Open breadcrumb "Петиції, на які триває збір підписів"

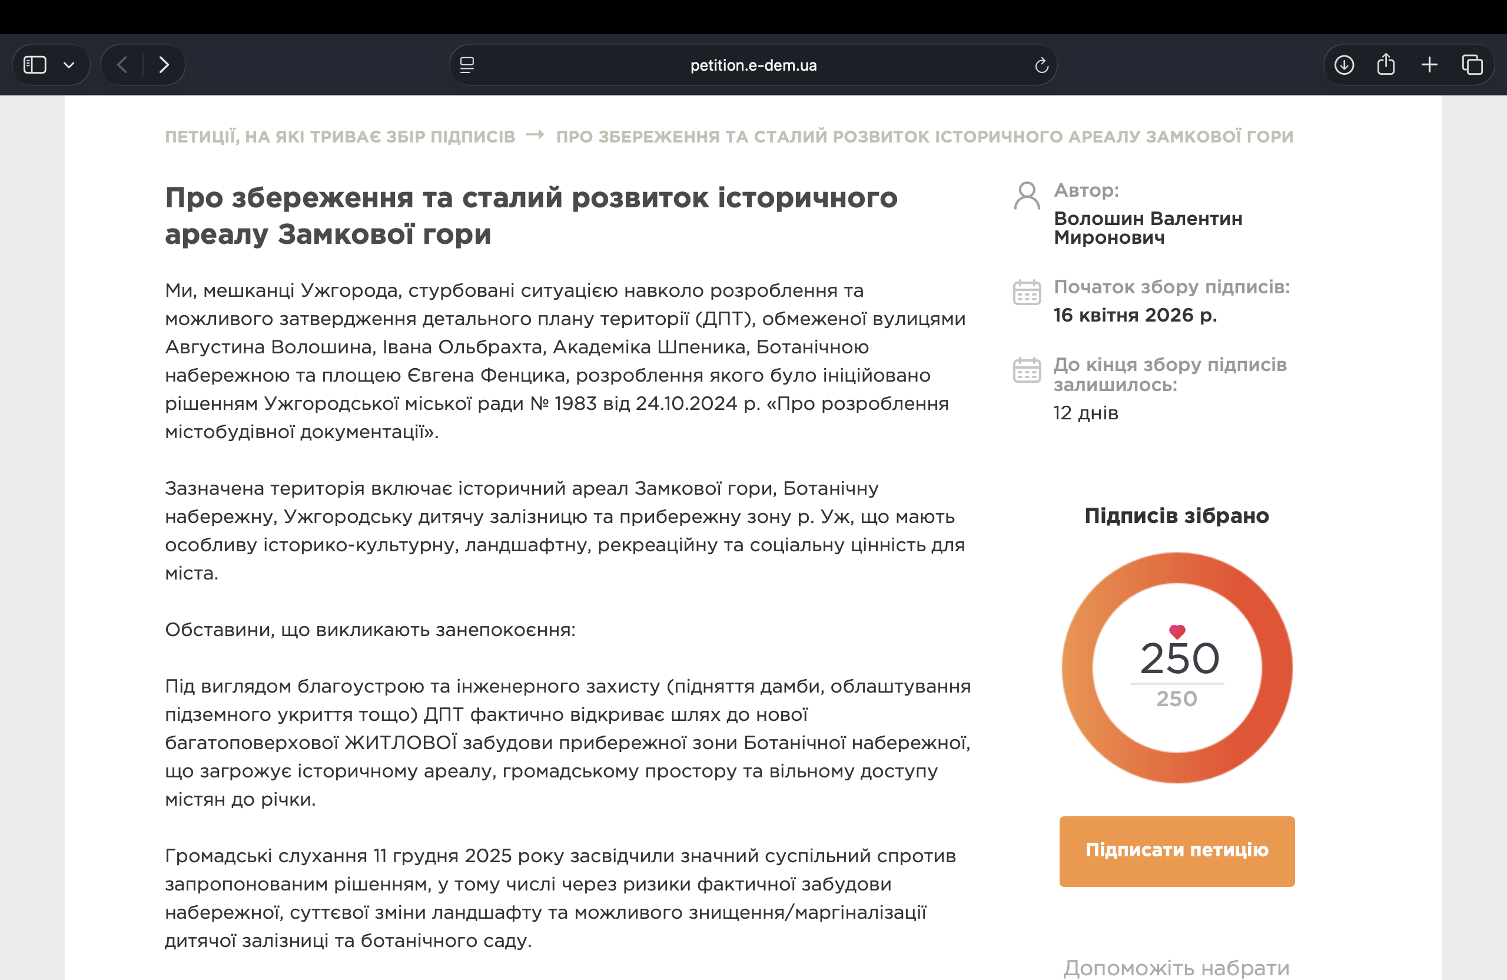tap(340, 137)
